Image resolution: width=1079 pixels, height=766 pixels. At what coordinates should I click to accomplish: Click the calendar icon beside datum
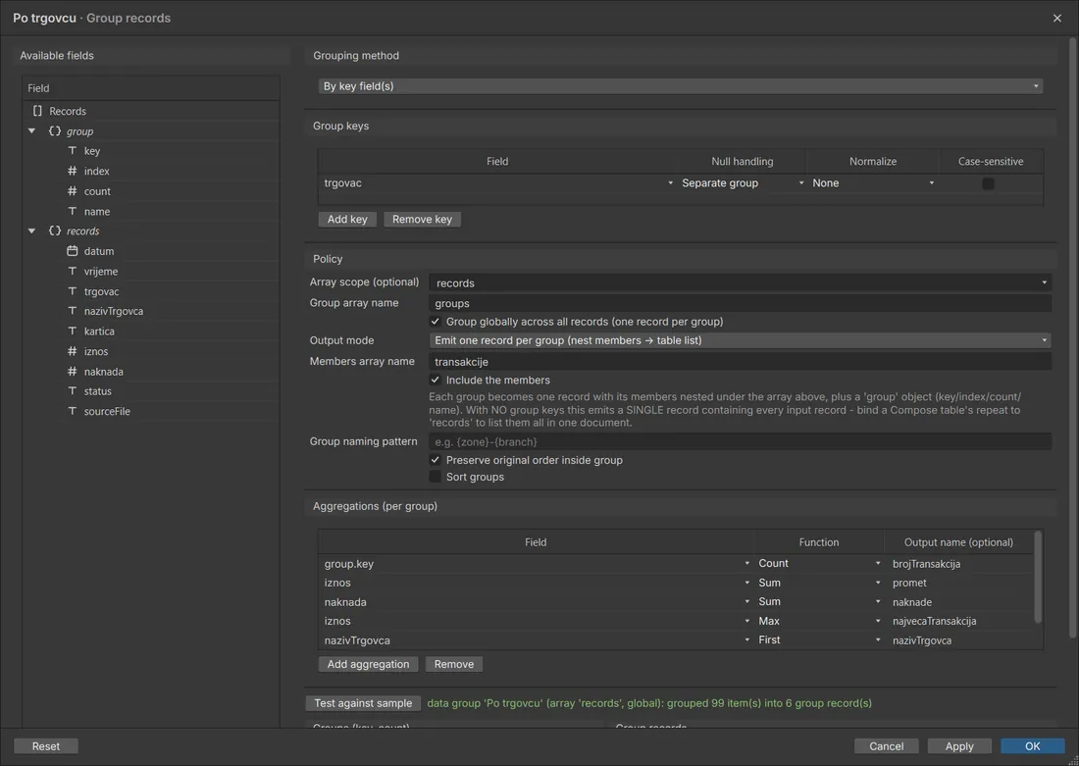click(x=73, y=250)
